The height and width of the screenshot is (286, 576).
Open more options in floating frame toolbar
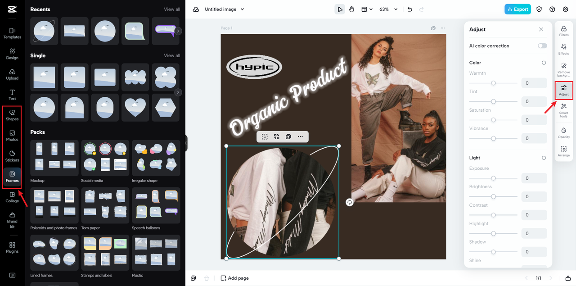coord(300,136)
